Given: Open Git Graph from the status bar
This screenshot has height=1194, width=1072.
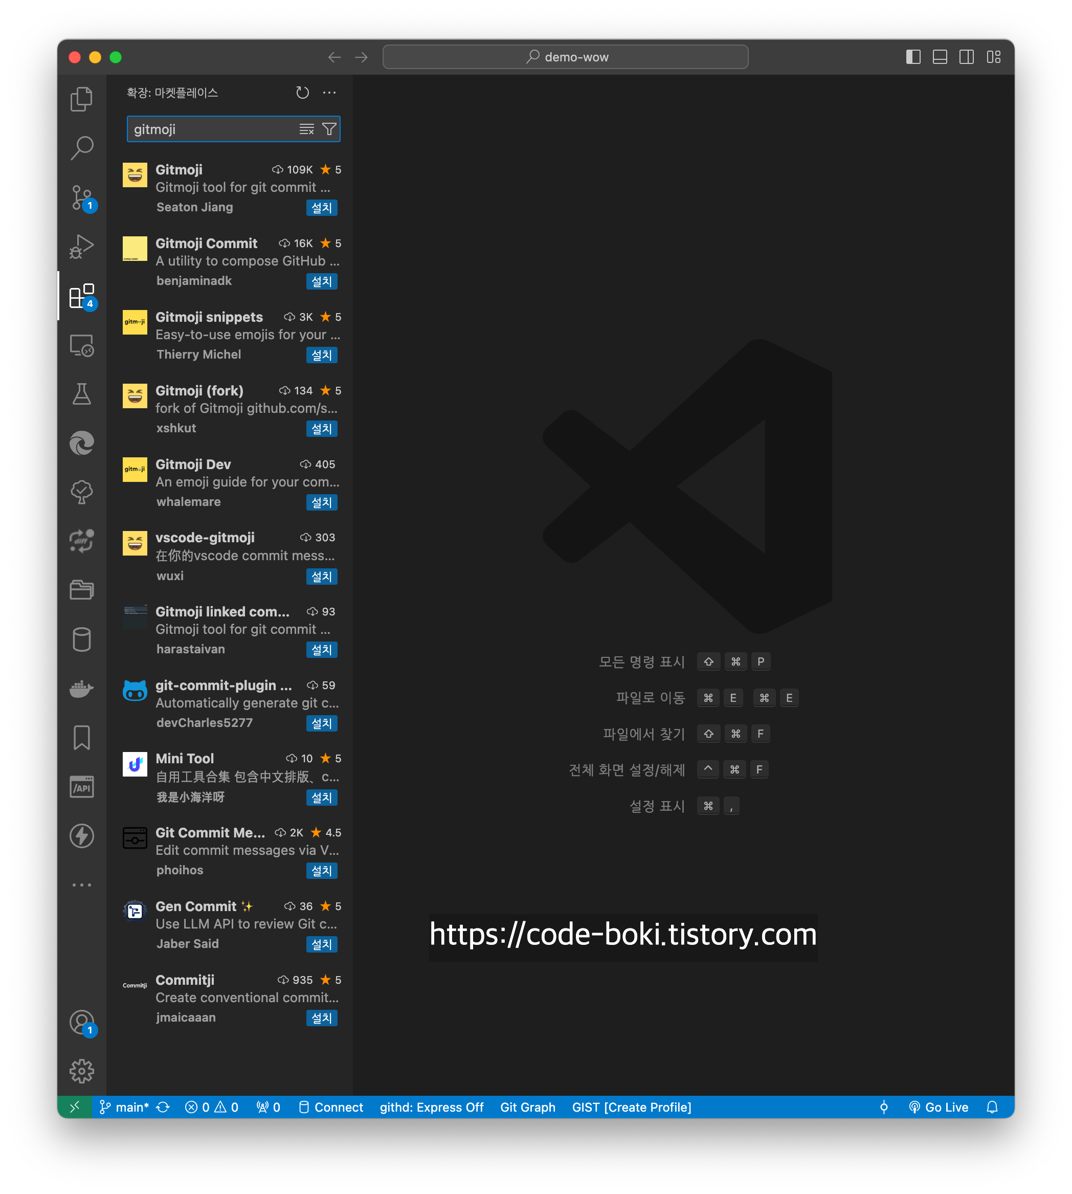Looking at the screenshot, I should [x=527, y=1107].
